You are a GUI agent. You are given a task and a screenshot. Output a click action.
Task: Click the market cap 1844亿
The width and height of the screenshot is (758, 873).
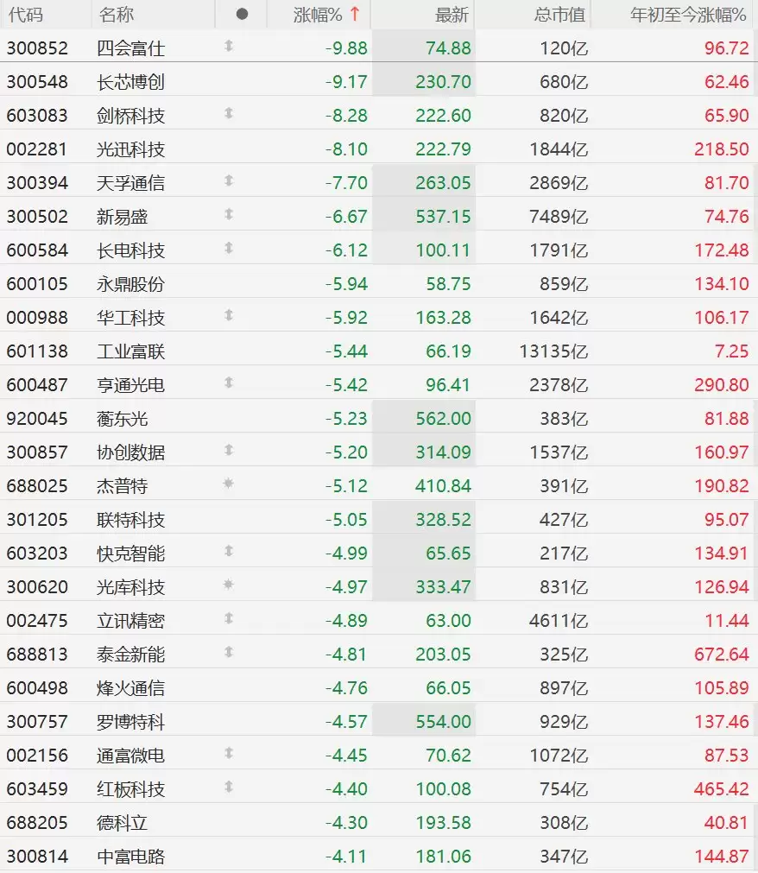[559, 149]
